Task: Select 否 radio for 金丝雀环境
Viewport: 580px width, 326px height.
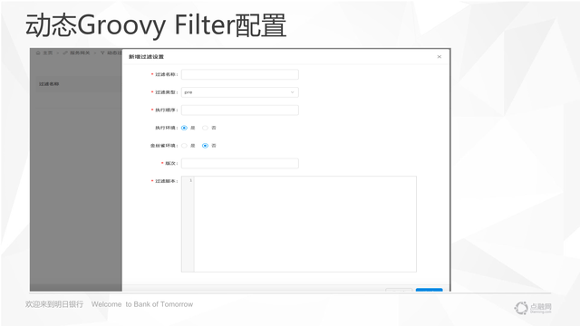Action: pos(205,146)
